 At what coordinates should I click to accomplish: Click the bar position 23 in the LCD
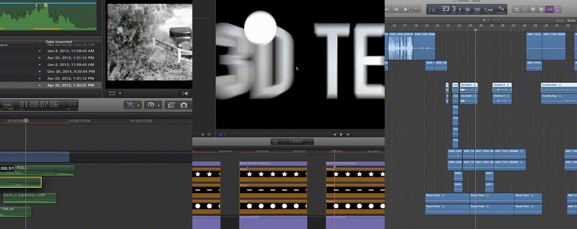pos(446,9)
